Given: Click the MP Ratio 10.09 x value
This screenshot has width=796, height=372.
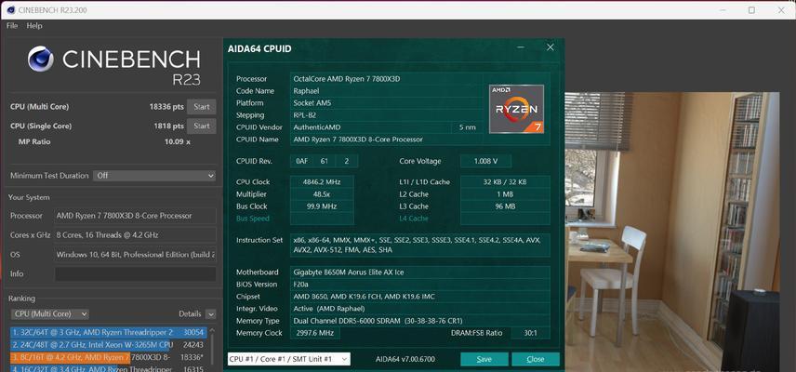Looking at the screenshot, I should point(178,141).
